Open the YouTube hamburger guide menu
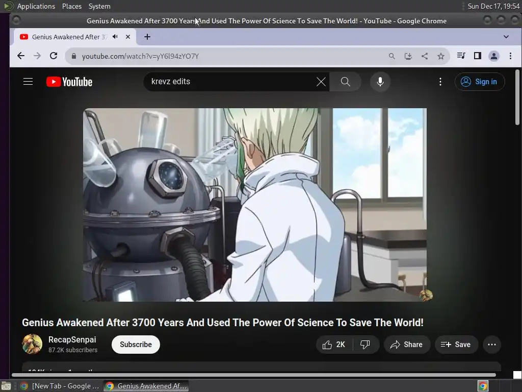 point(28,82)
